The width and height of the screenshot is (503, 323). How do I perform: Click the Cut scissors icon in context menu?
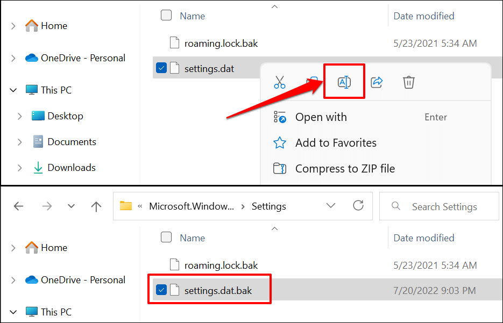(x=279, y=82)
